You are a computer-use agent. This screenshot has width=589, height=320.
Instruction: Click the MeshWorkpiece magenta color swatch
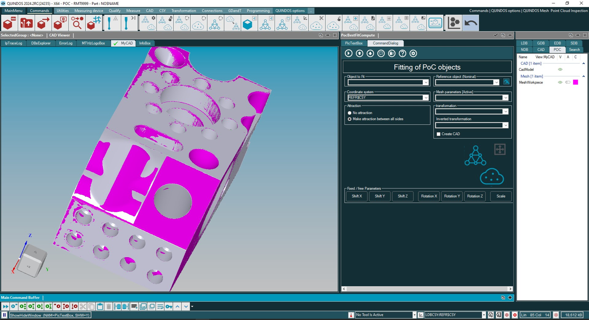[575, 82]
